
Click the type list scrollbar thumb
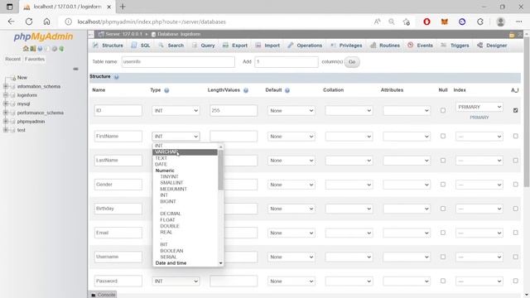point(220,170)
